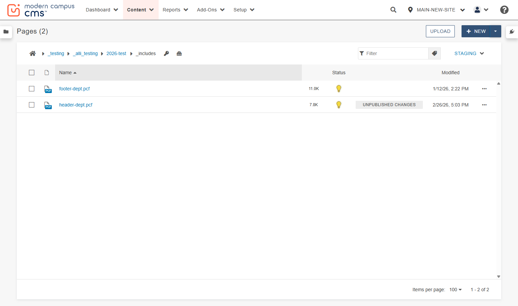Click the UNPUBLISHED CHANGES badge
The height and width of the screenshot is (306, 518).
click(389, 105)
